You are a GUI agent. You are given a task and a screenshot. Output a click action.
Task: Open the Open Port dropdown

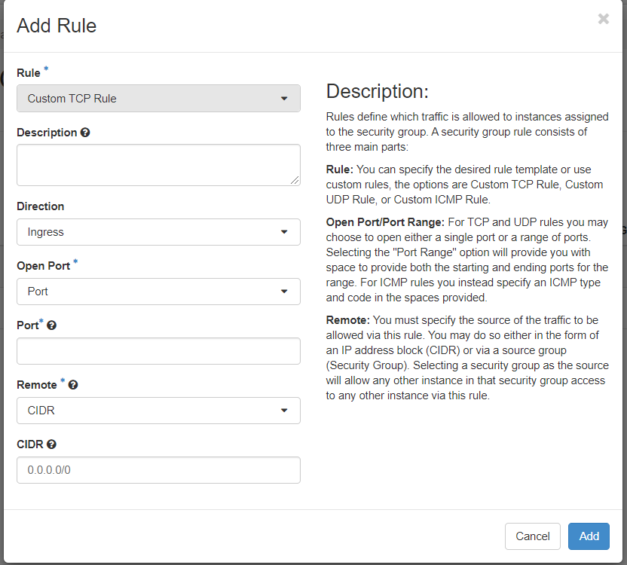(x=158, y=292)
